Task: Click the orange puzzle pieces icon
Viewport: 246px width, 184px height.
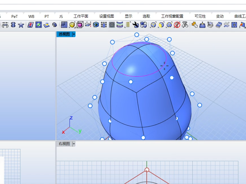Action: click(194, 25)
